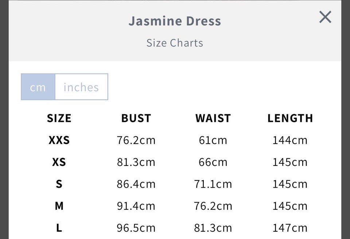Click the LENGTH column header
Screen dimensions: 350x239
tap(290, 118)
